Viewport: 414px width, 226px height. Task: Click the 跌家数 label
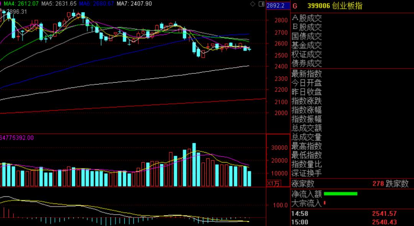pyautogui.click(x=397, y=183)
